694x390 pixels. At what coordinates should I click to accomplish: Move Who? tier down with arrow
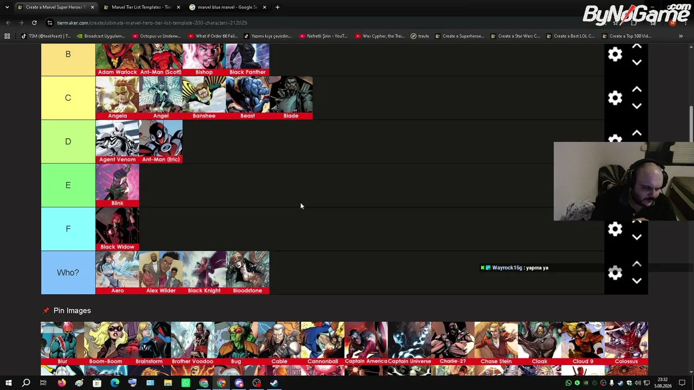pyautogui.click(x=637, y=281)
